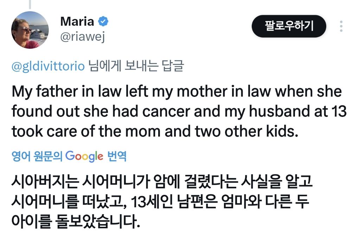
Task: Click the display name Maria
Action: point(77,21)
